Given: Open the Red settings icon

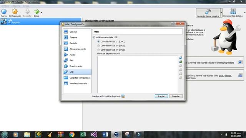Looking at the screenshot, I should 66,61.
